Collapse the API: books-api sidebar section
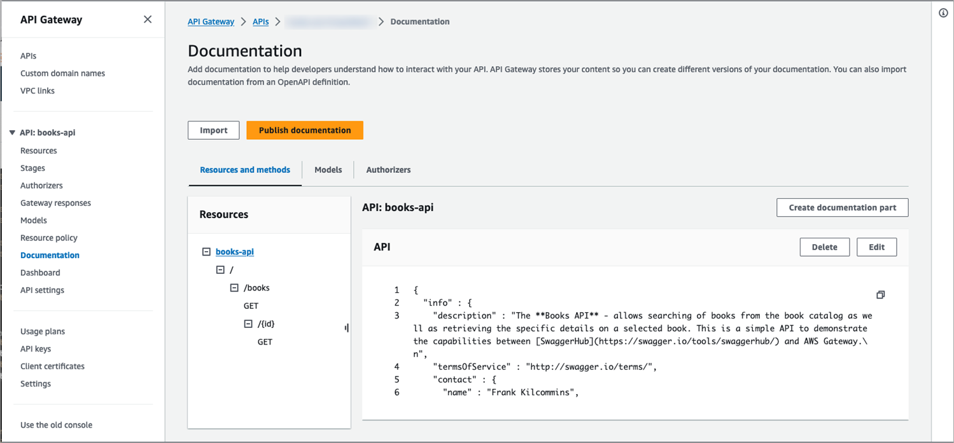 click(x=12, y=133)
